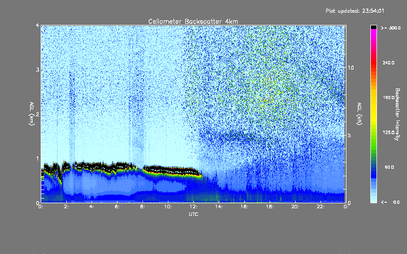
Task: Select the 2 tick on AGL (km) axis
Action: point(38,114)
